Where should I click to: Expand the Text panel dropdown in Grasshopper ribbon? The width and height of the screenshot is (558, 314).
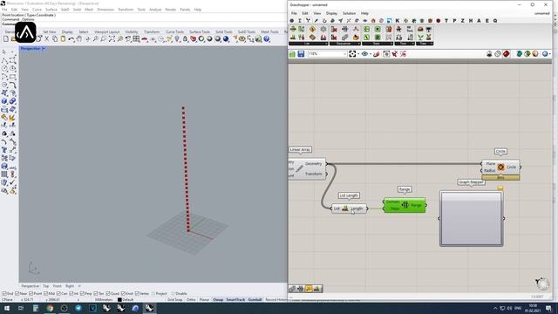412,44
